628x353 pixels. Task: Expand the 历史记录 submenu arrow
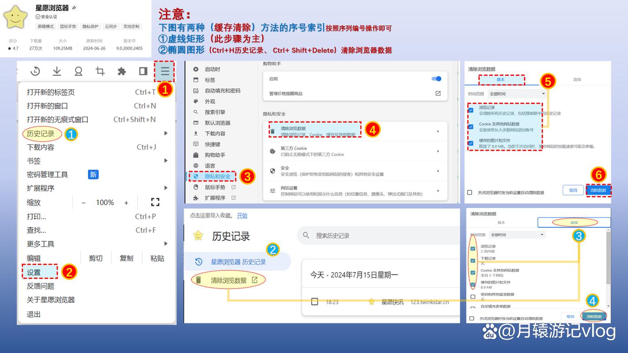pos(166,133)
